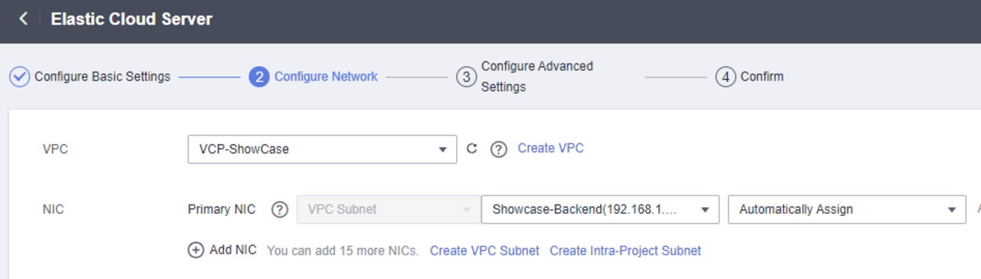The image size is (981, 279).
Task: Jump to Configure Advanced Settings step
Action: point(537,77)
